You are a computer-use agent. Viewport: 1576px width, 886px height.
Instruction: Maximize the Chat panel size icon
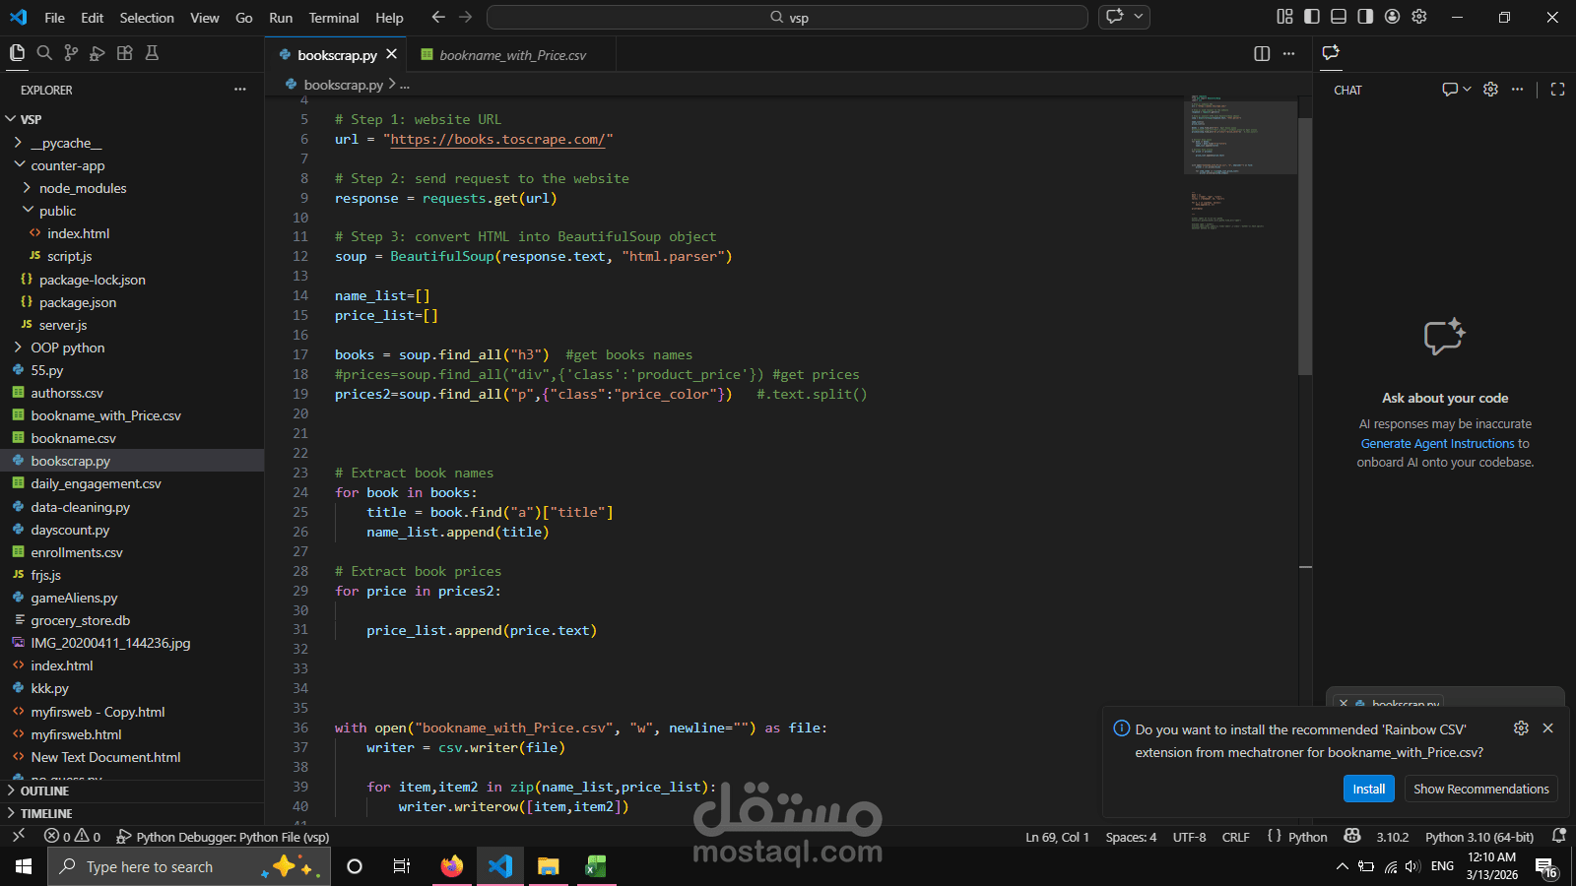1557,90
